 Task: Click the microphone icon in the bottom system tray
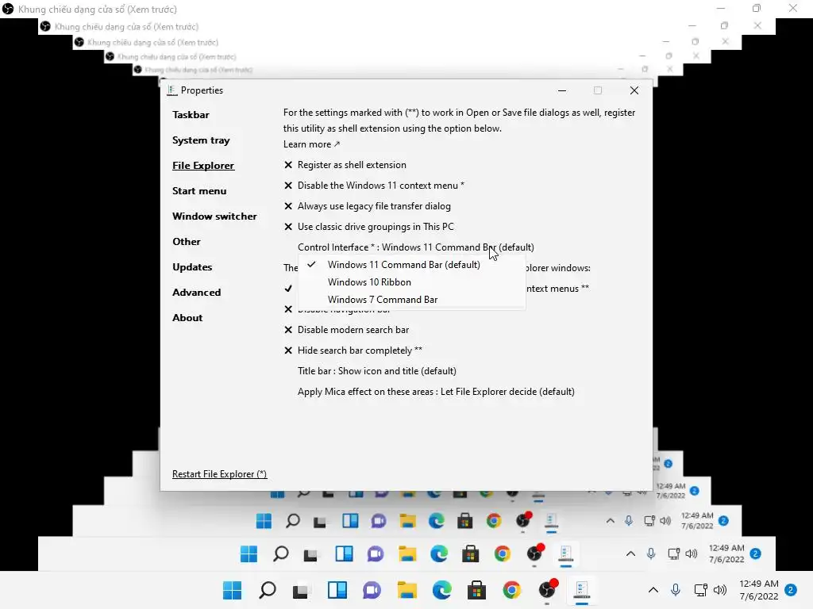(675, 590)
